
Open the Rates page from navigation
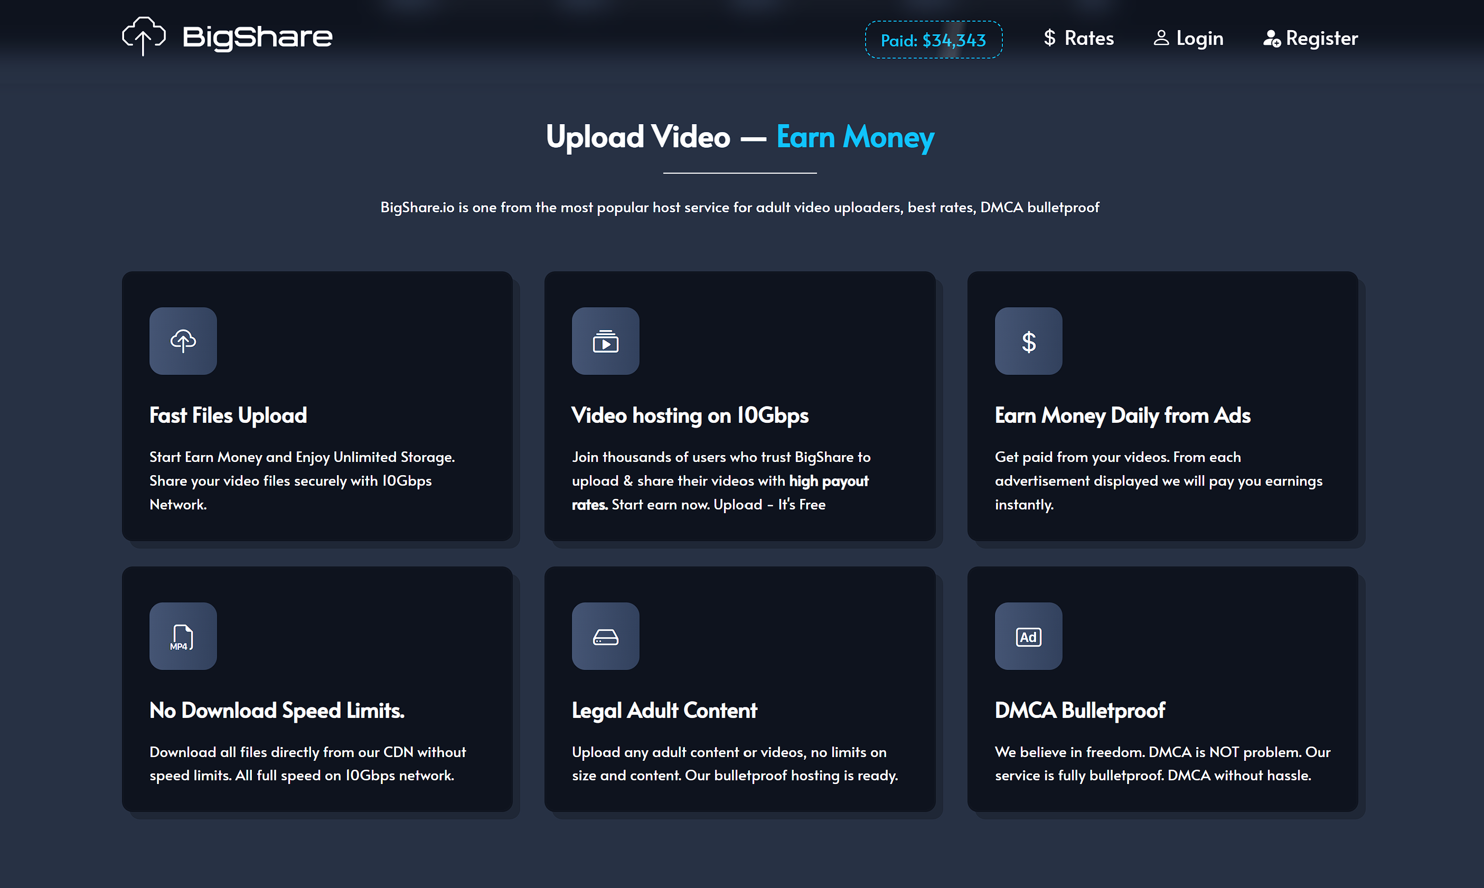coord(1089,37)
